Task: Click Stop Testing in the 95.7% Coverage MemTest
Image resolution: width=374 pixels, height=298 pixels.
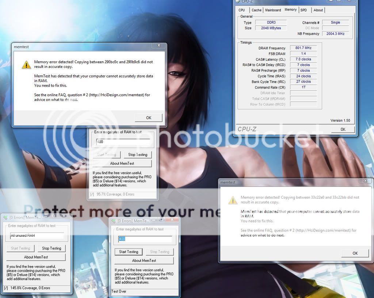Action: pyautogui.click(x=138, y=155)
